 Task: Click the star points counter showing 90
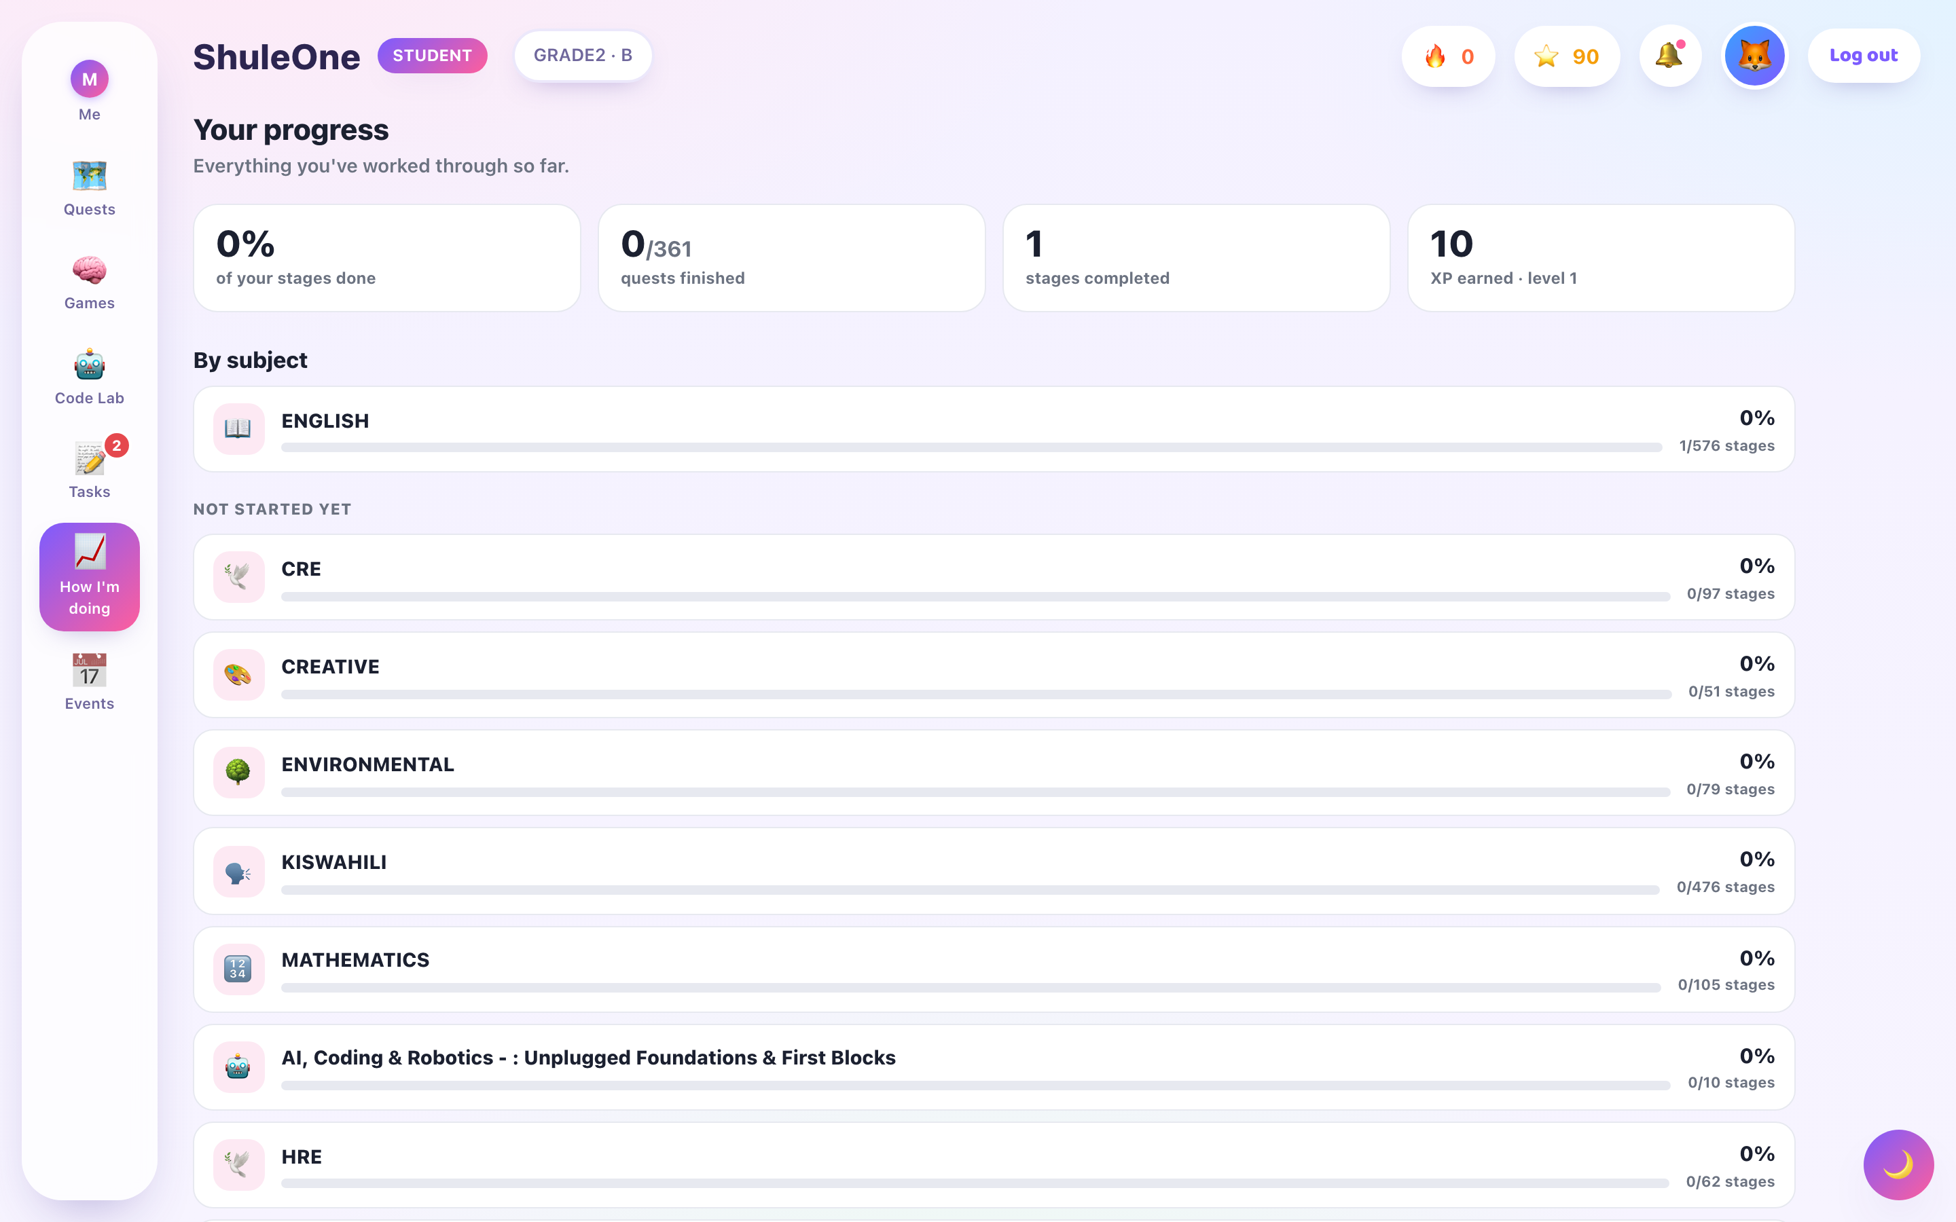1566,56
